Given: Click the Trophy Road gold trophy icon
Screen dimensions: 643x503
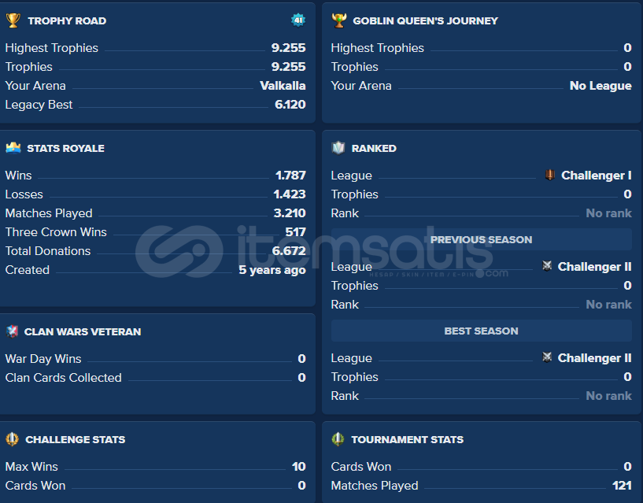Looking at the screenshot, I should coord(13,20).
